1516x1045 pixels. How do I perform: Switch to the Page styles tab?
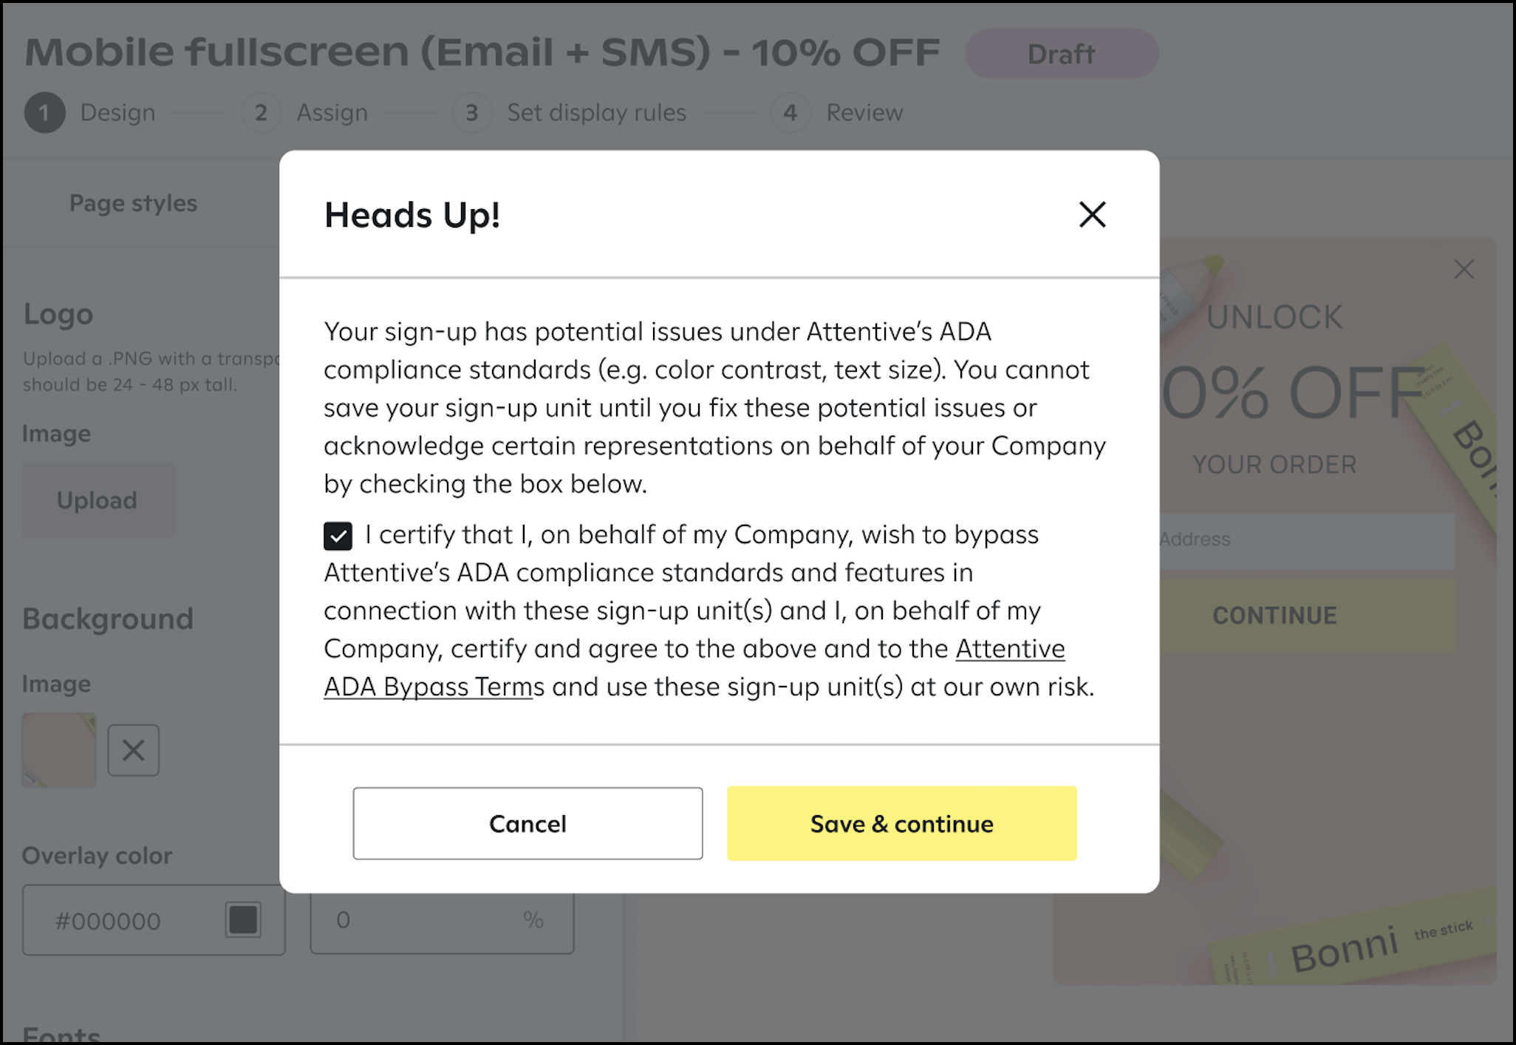(x=133, y=203)
